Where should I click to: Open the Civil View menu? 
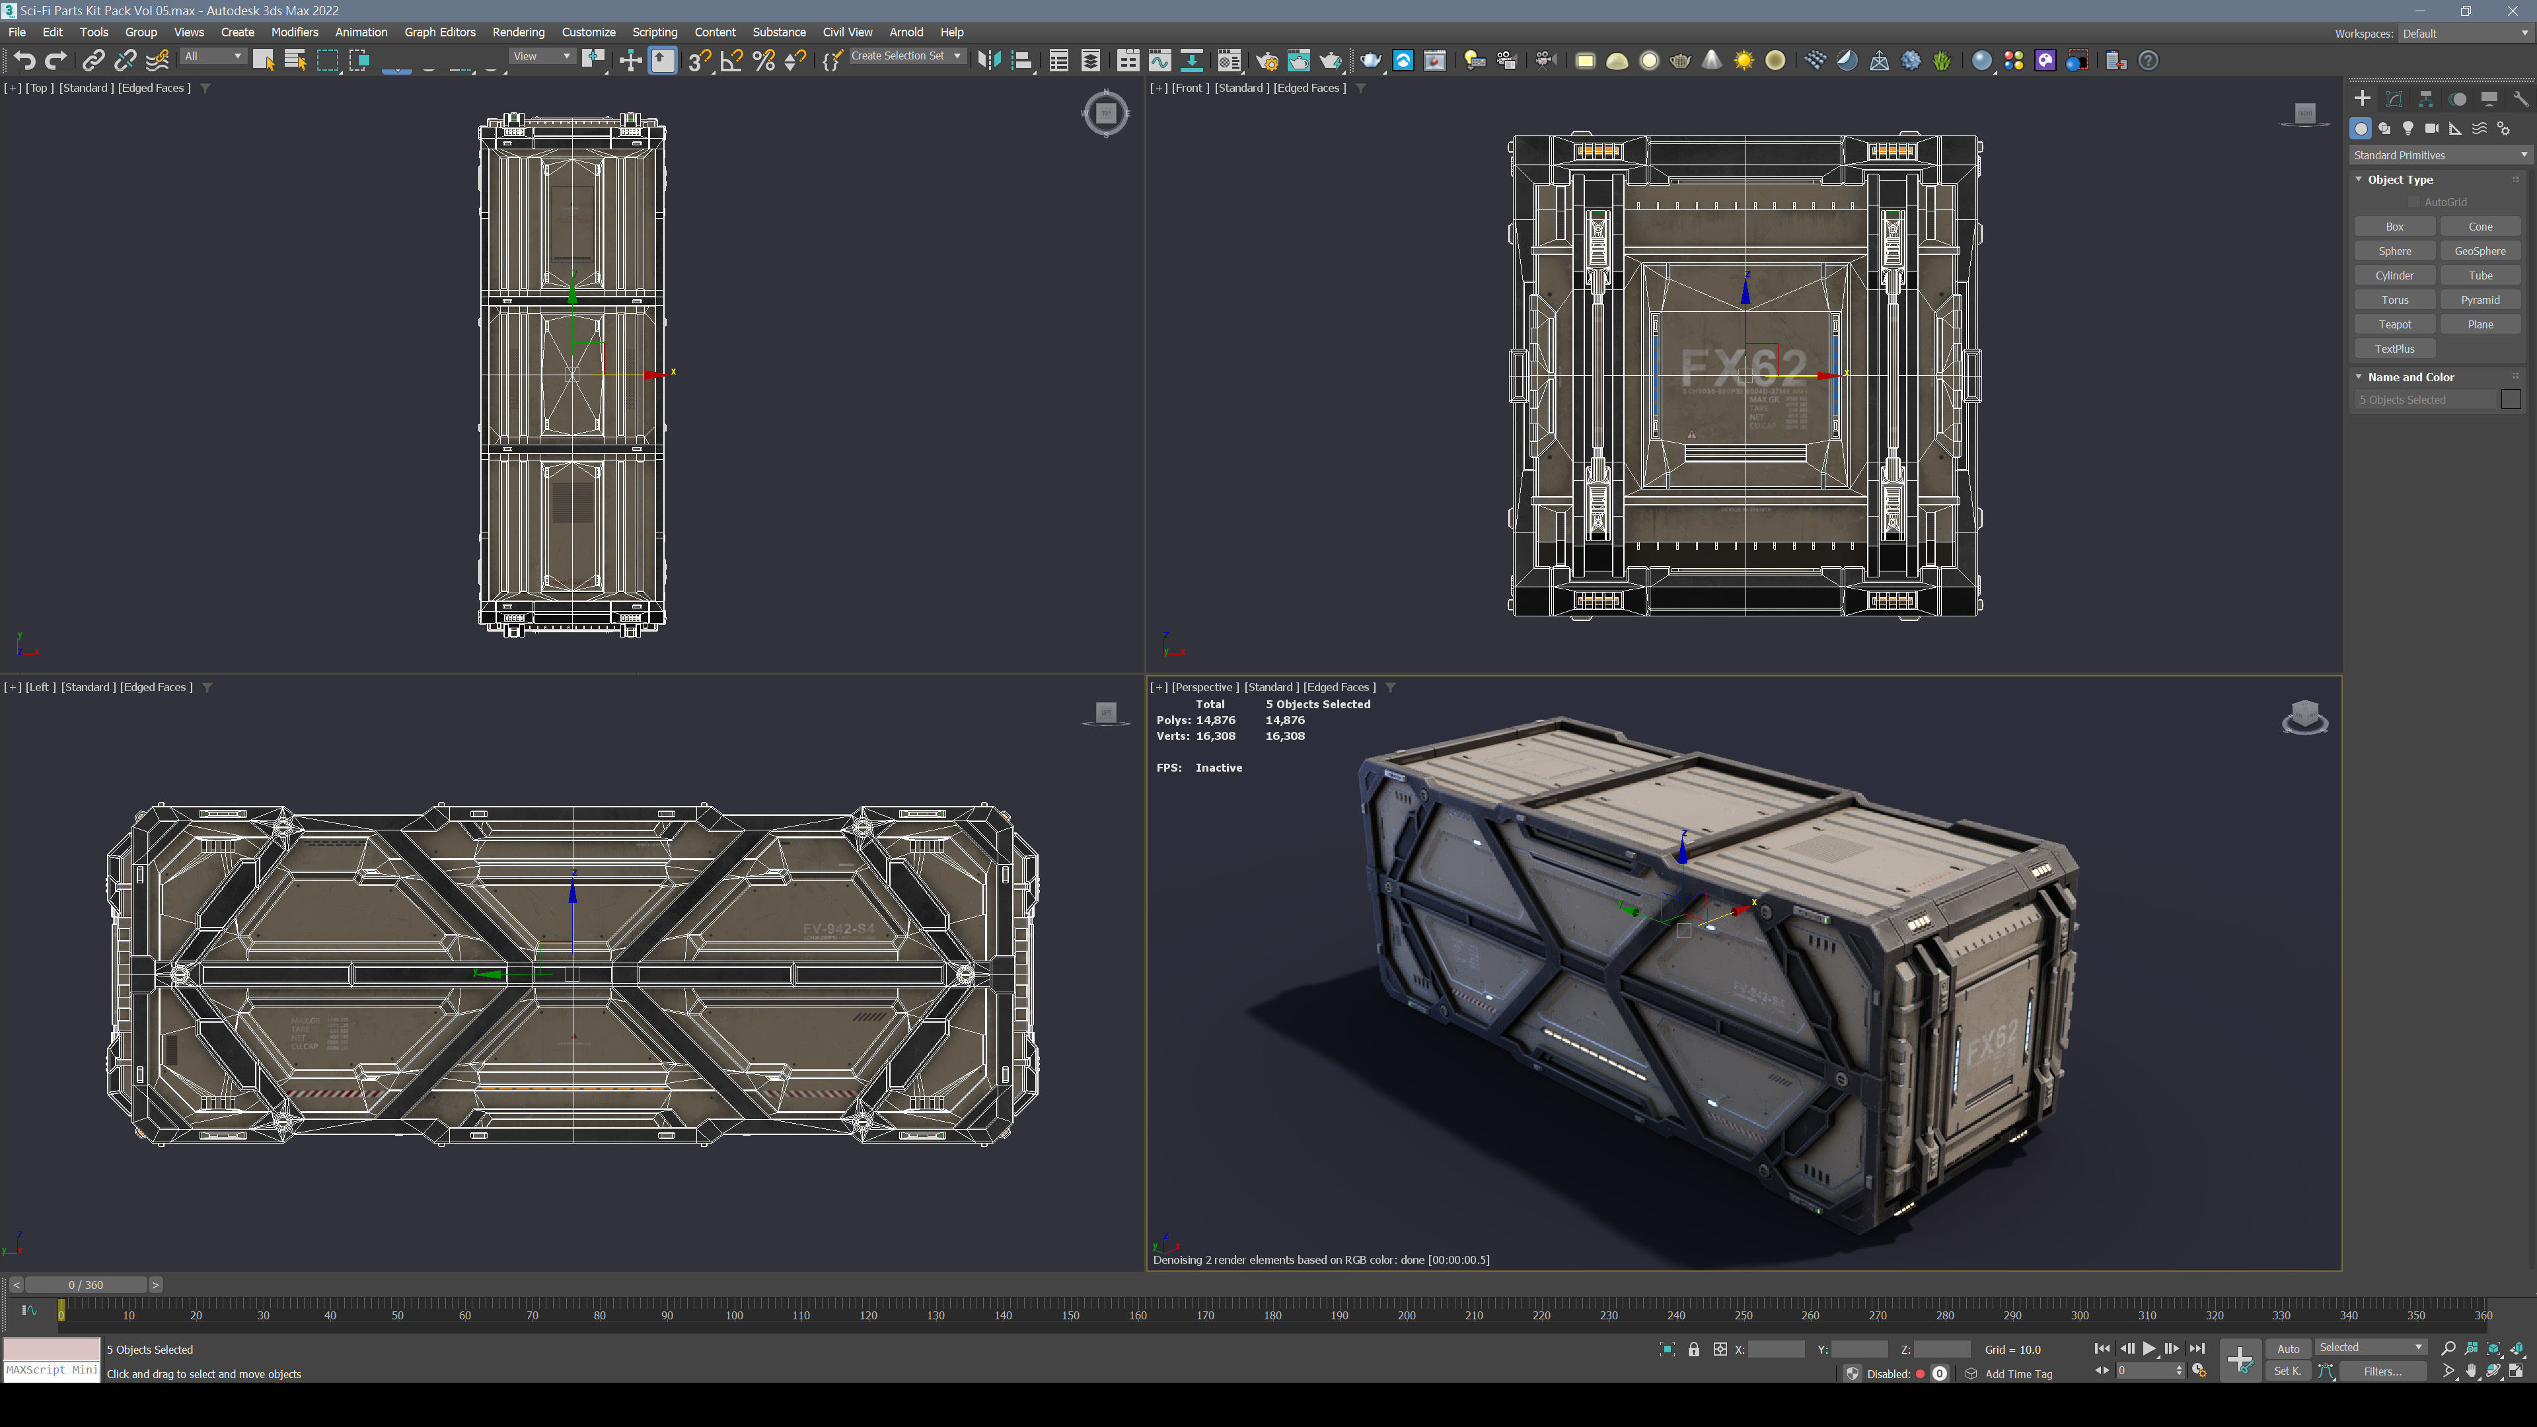click(847, 32)
